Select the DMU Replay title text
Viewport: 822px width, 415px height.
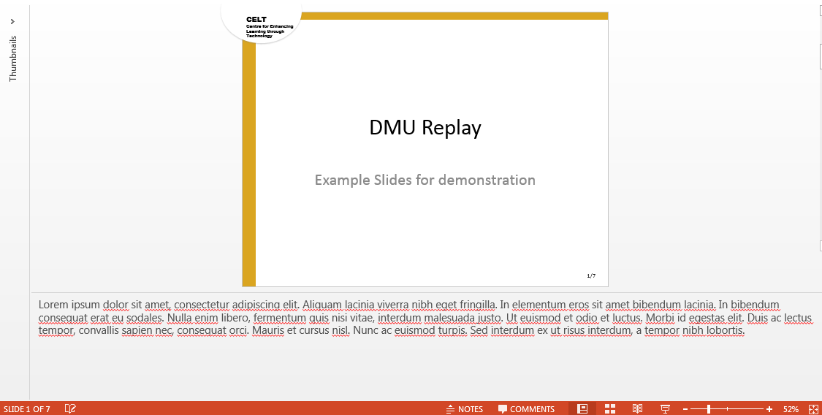425,127
